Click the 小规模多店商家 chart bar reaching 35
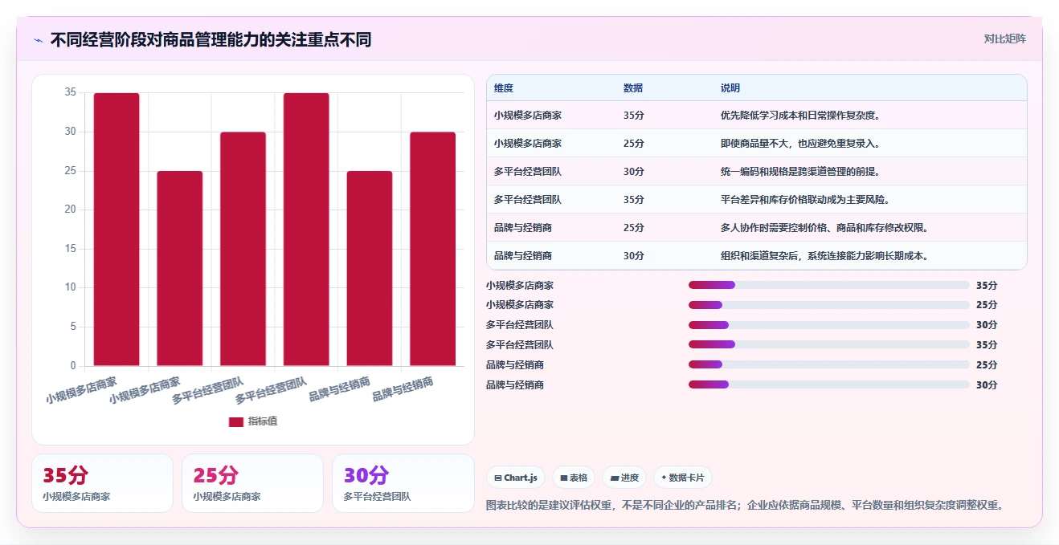This screenshot has height=545, width=1059. 117,230
